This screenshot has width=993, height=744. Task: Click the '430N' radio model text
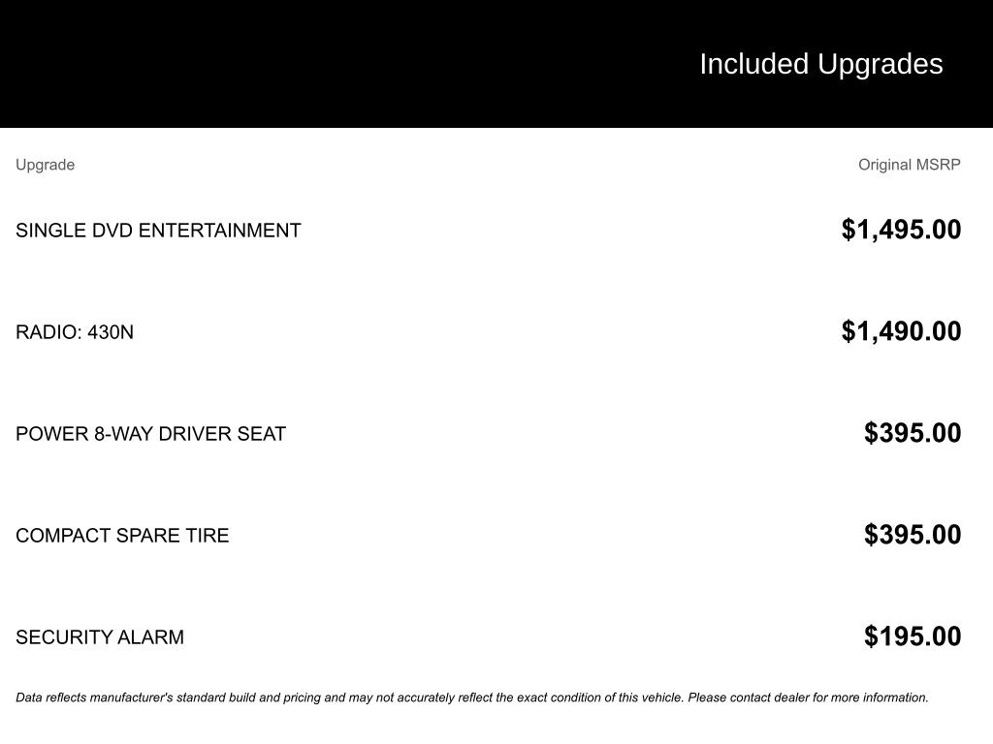click(x=111, y=332)
